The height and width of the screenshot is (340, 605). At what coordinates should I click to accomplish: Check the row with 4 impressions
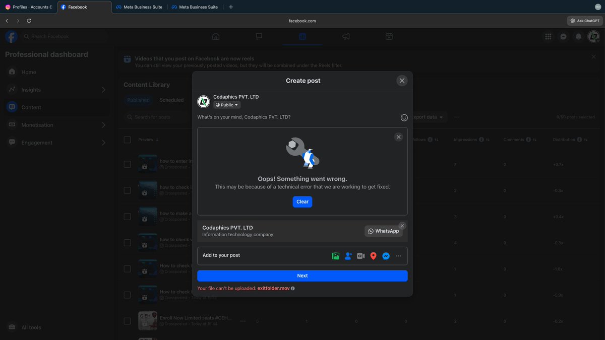point(127,243)
